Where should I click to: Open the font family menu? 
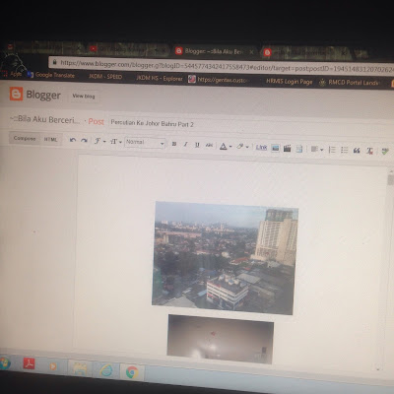point(99,141)
